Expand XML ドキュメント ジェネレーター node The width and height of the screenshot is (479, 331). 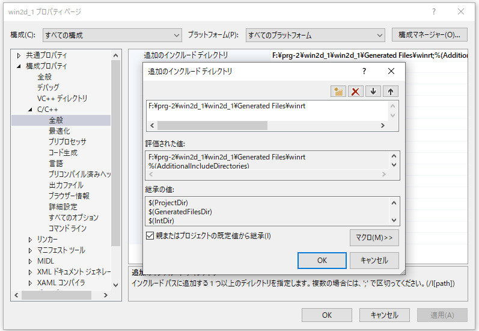pos(30,272)
